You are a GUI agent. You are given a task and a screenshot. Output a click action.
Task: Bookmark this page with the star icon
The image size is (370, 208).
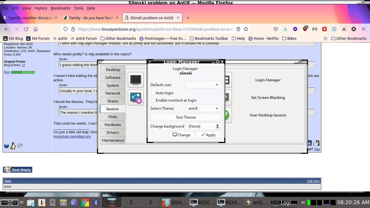(x=246, y=29)
